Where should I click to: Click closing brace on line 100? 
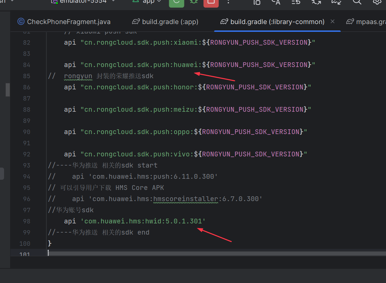[x=50, y=243]
